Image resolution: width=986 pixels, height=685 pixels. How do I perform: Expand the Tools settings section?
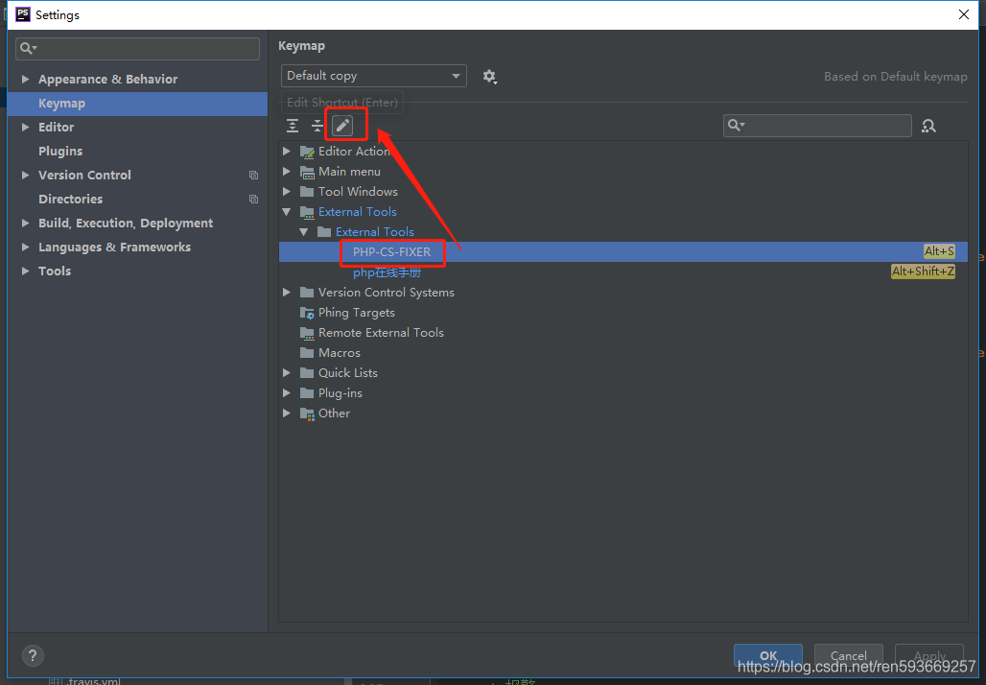tap(25, 271)
